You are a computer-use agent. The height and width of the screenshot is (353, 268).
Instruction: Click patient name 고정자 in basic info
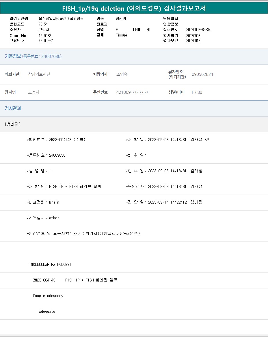coord(33,92)
